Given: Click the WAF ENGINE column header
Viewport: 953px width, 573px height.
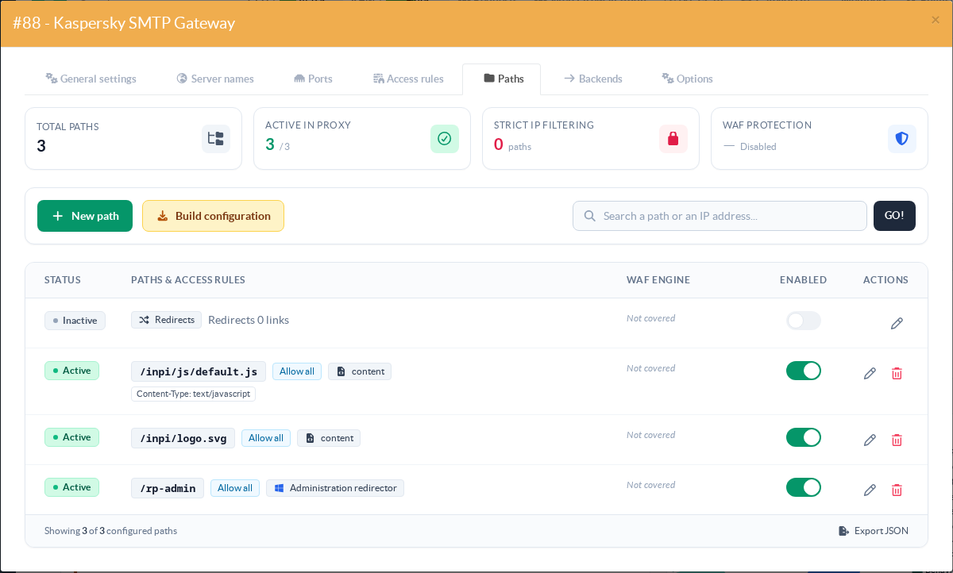Looking at the screenshot, I should pos(658,280).
